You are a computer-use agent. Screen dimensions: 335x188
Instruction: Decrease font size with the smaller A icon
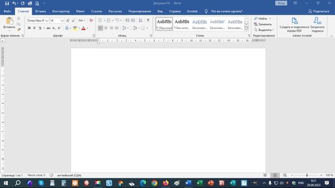[73, 20]
